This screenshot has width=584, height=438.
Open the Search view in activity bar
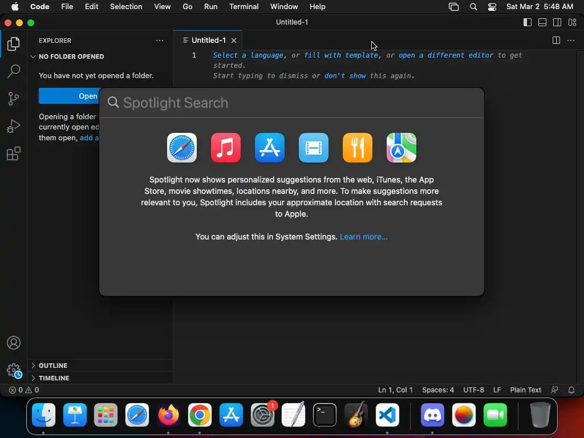pyautogui.click(x=14, y=71)
